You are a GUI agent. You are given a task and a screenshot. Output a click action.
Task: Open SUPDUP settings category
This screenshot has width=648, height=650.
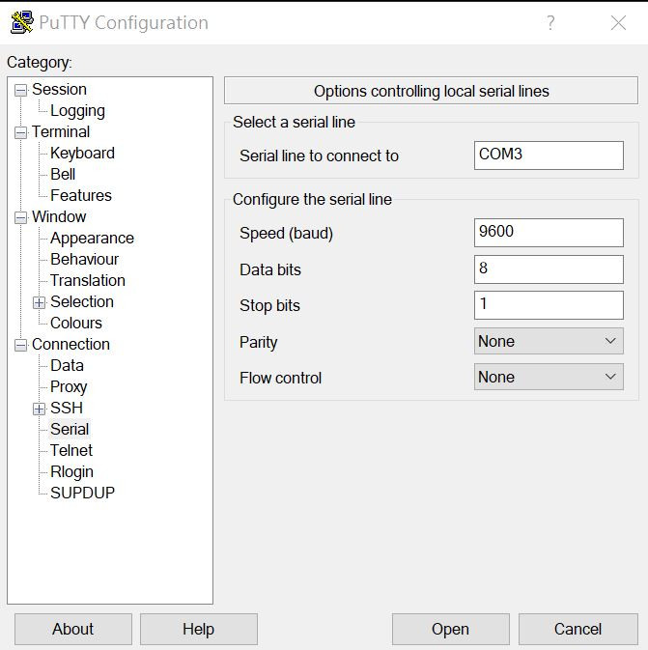tap(82, 493)
